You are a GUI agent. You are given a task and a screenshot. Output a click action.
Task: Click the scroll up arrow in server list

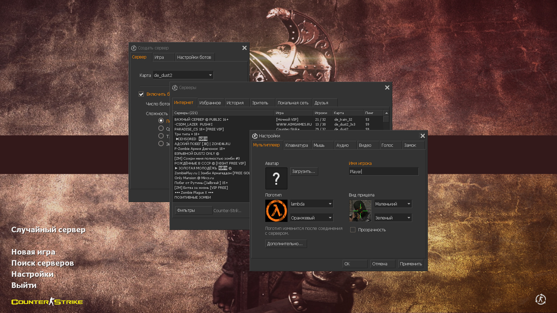(386, 113)
